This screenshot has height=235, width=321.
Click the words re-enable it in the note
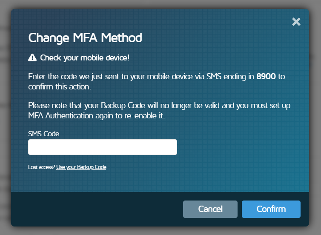(146, 116)
